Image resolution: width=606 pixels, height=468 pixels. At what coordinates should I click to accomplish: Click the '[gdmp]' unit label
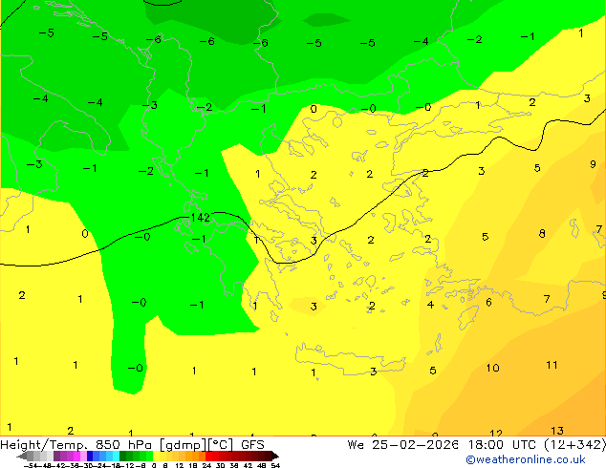click(x=183, y=445)
